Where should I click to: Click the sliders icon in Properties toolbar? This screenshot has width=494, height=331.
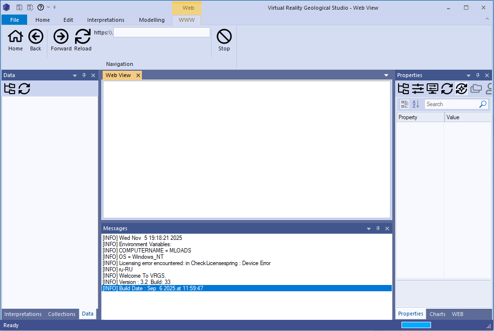point(417,89)
